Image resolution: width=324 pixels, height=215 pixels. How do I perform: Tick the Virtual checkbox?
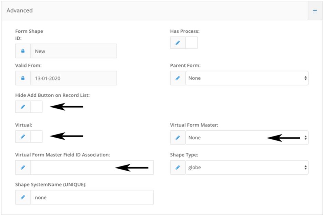click(x=37, y=137)
